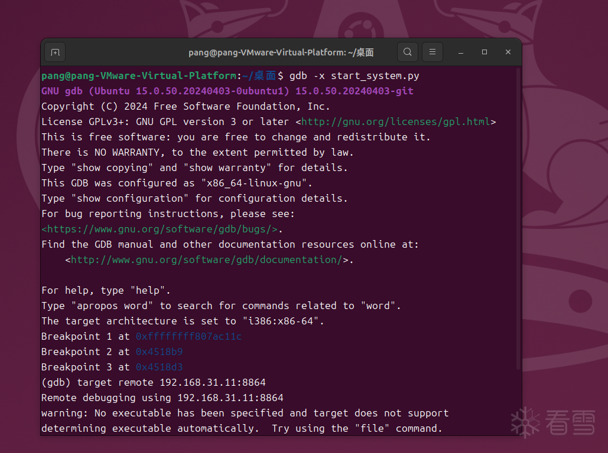Viewport: 608px width, 453px height.
Task: Maximize the terminal window
Action: click(x=485, y=52)
